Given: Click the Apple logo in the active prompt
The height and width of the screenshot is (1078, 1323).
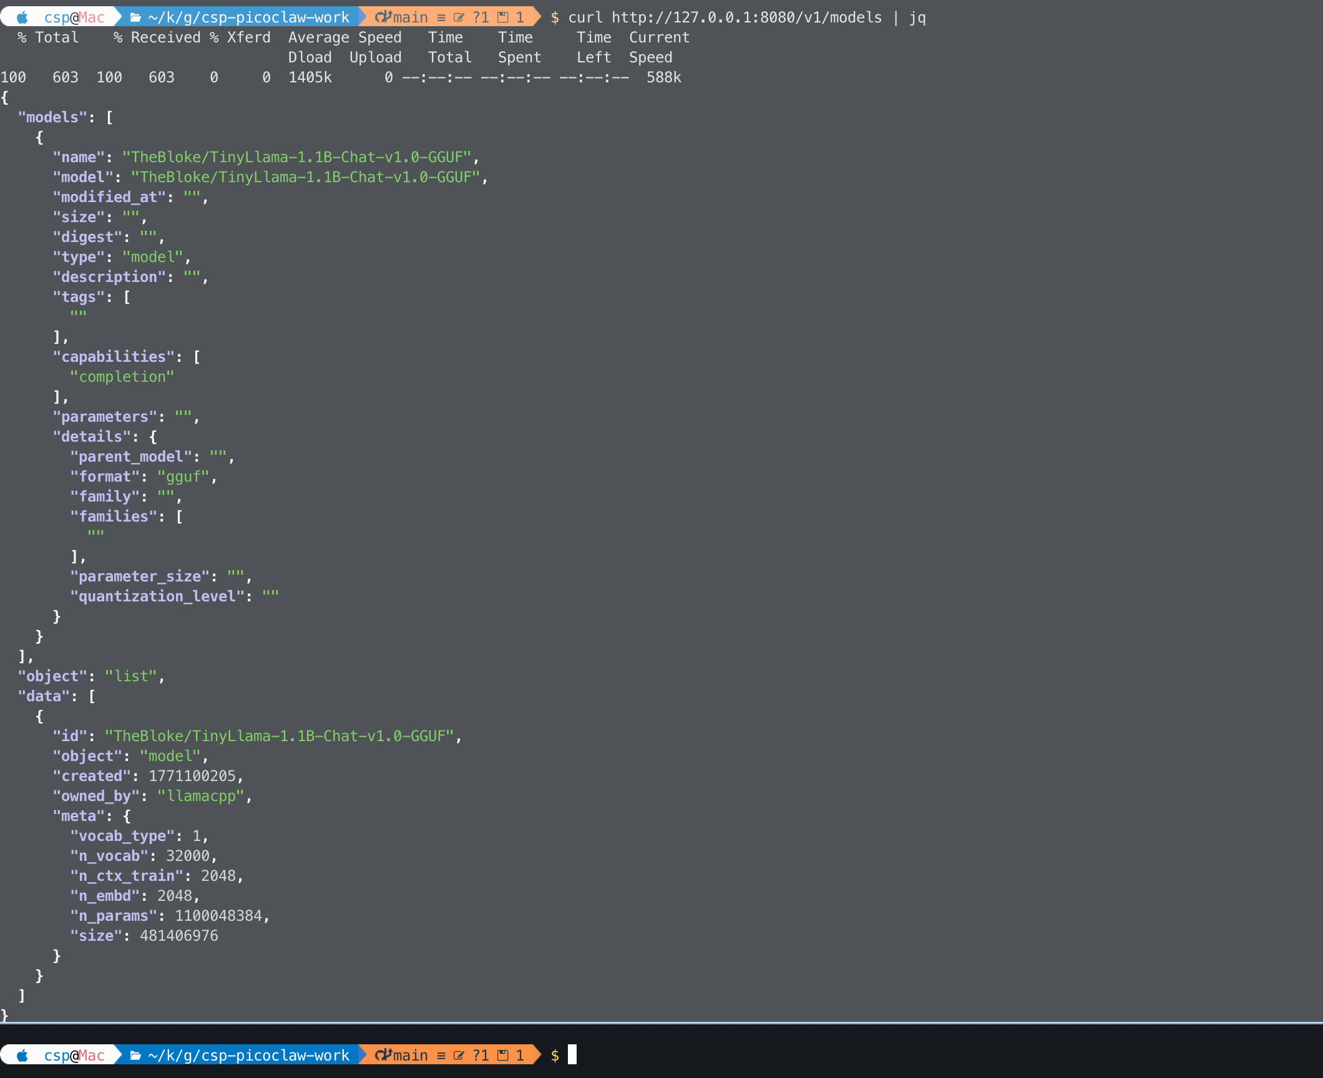Looking at the screenshot, I should tap(22, 1055).
